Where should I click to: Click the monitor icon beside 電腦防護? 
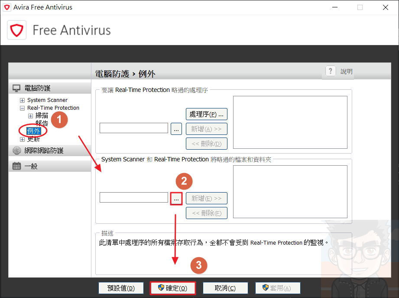point(16,88)
